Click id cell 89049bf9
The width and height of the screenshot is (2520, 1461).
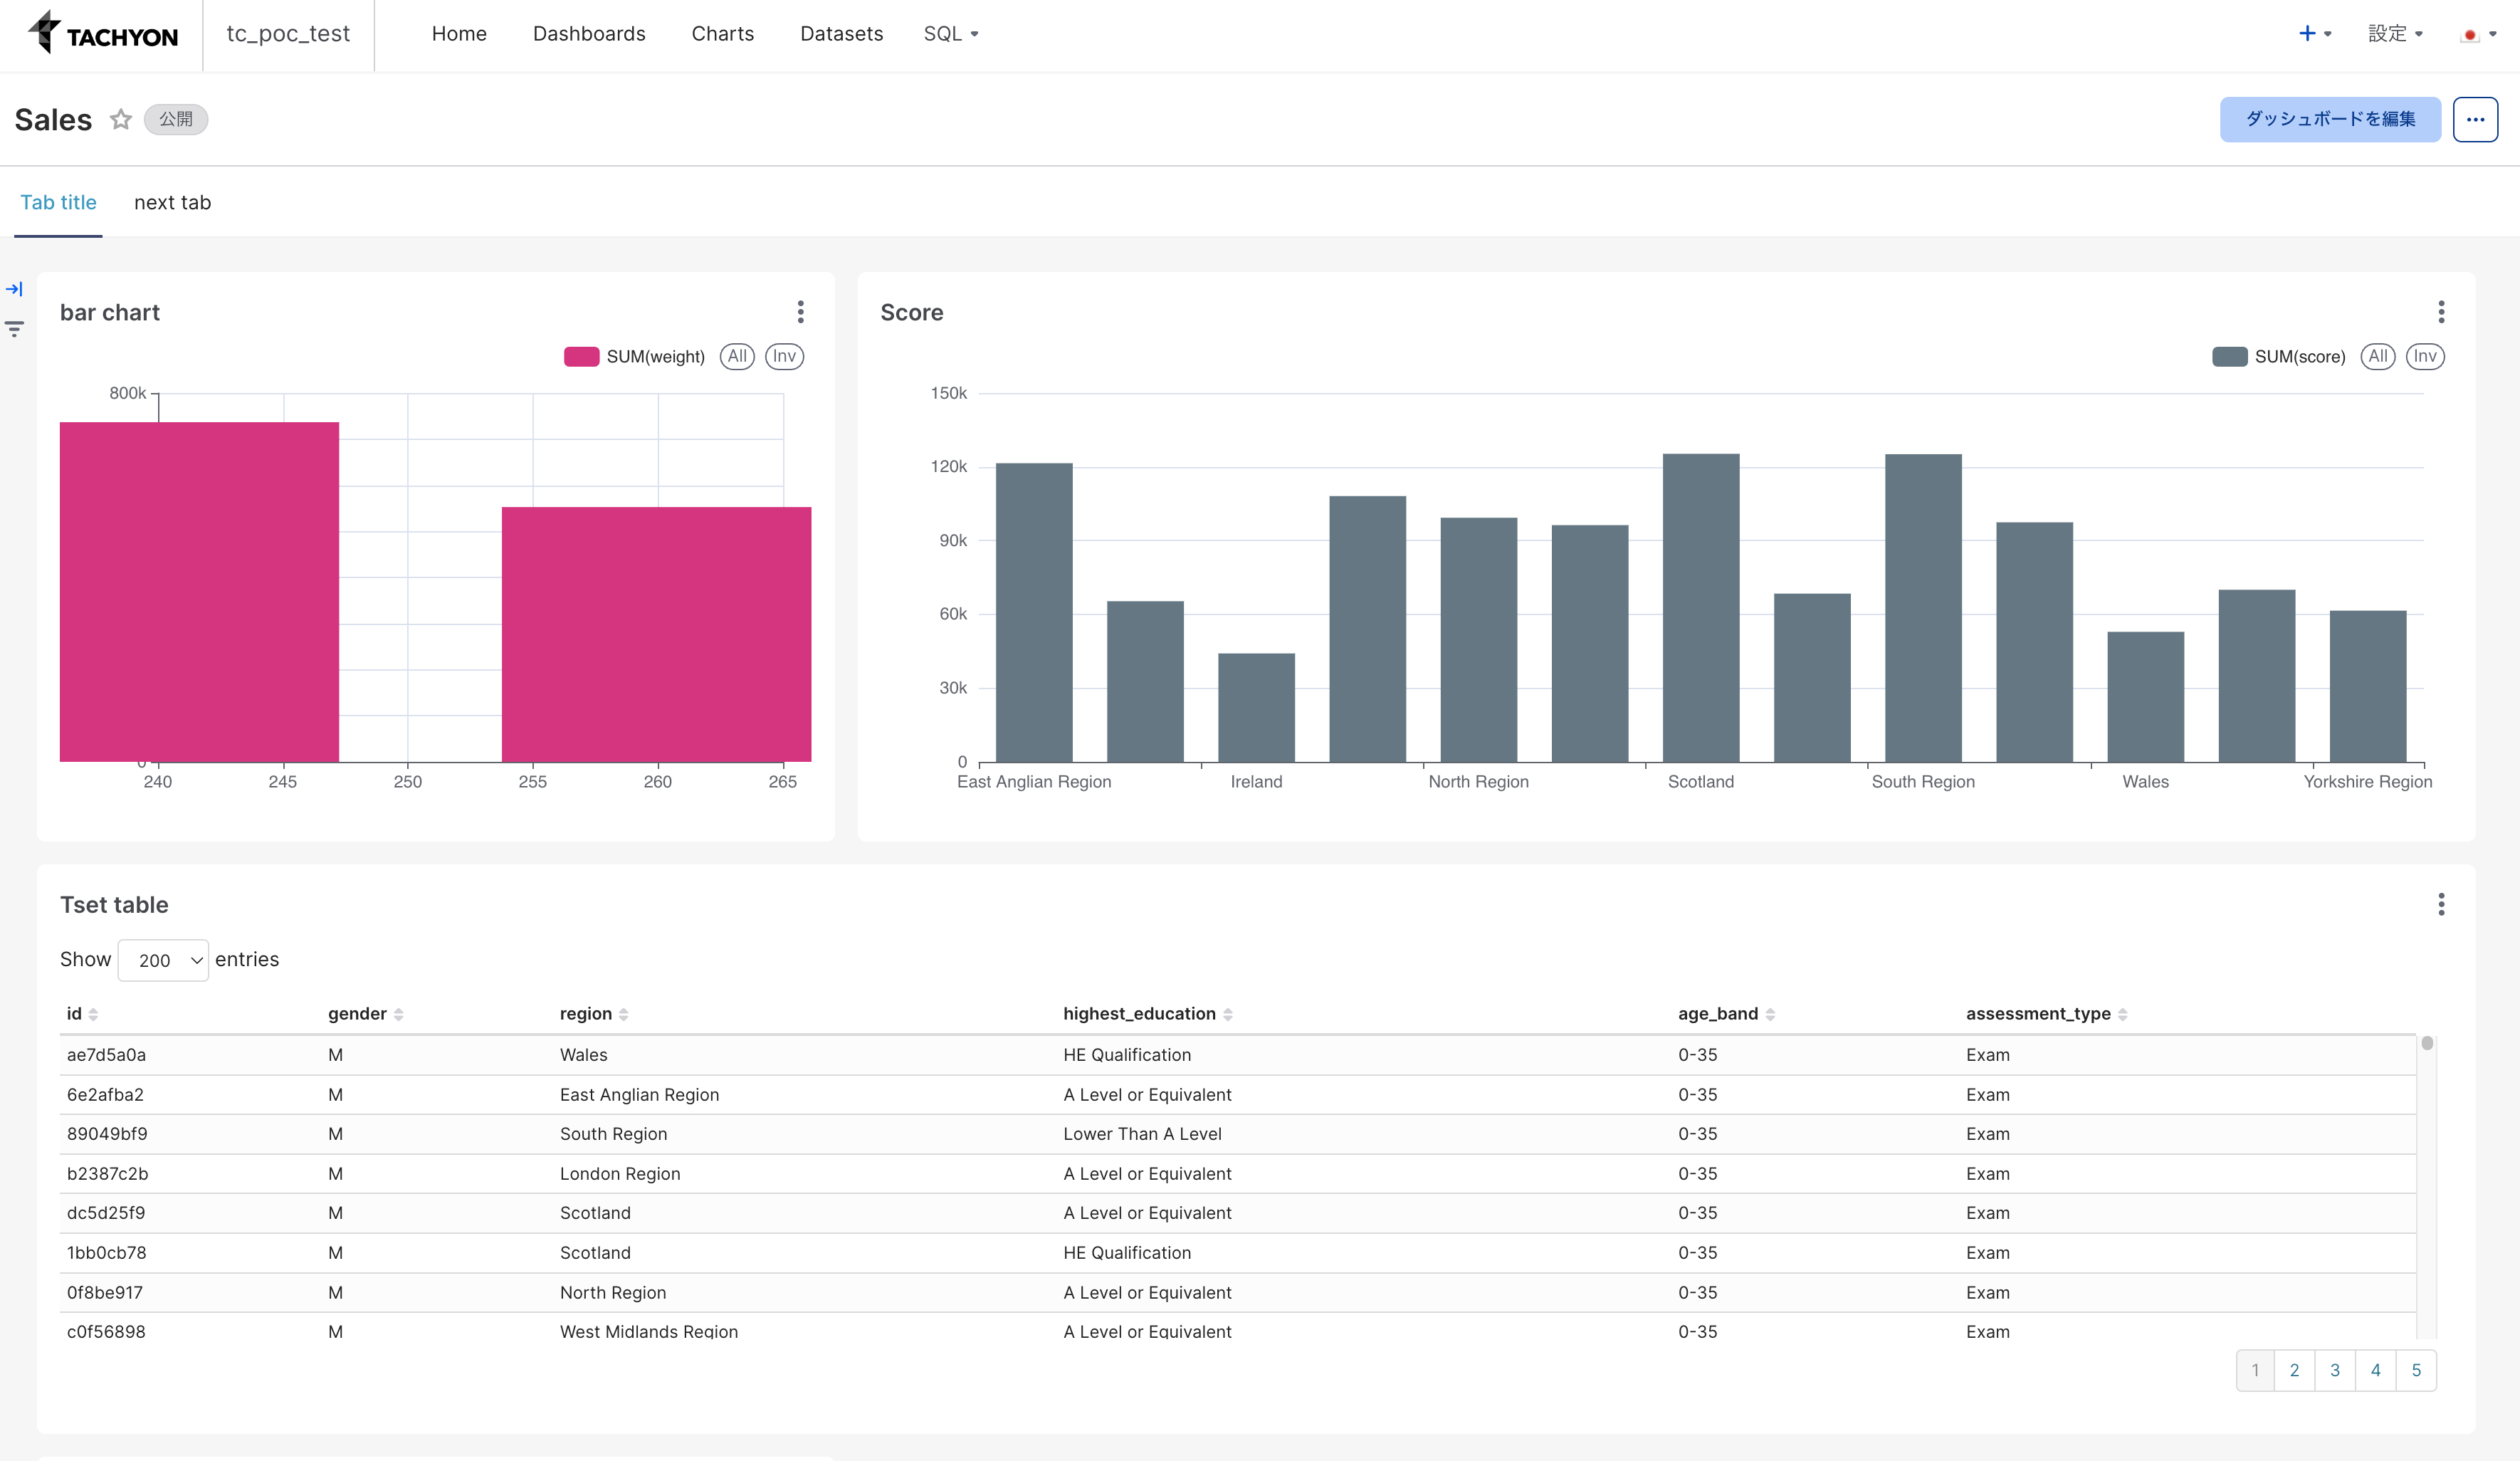pos(107,1134)
